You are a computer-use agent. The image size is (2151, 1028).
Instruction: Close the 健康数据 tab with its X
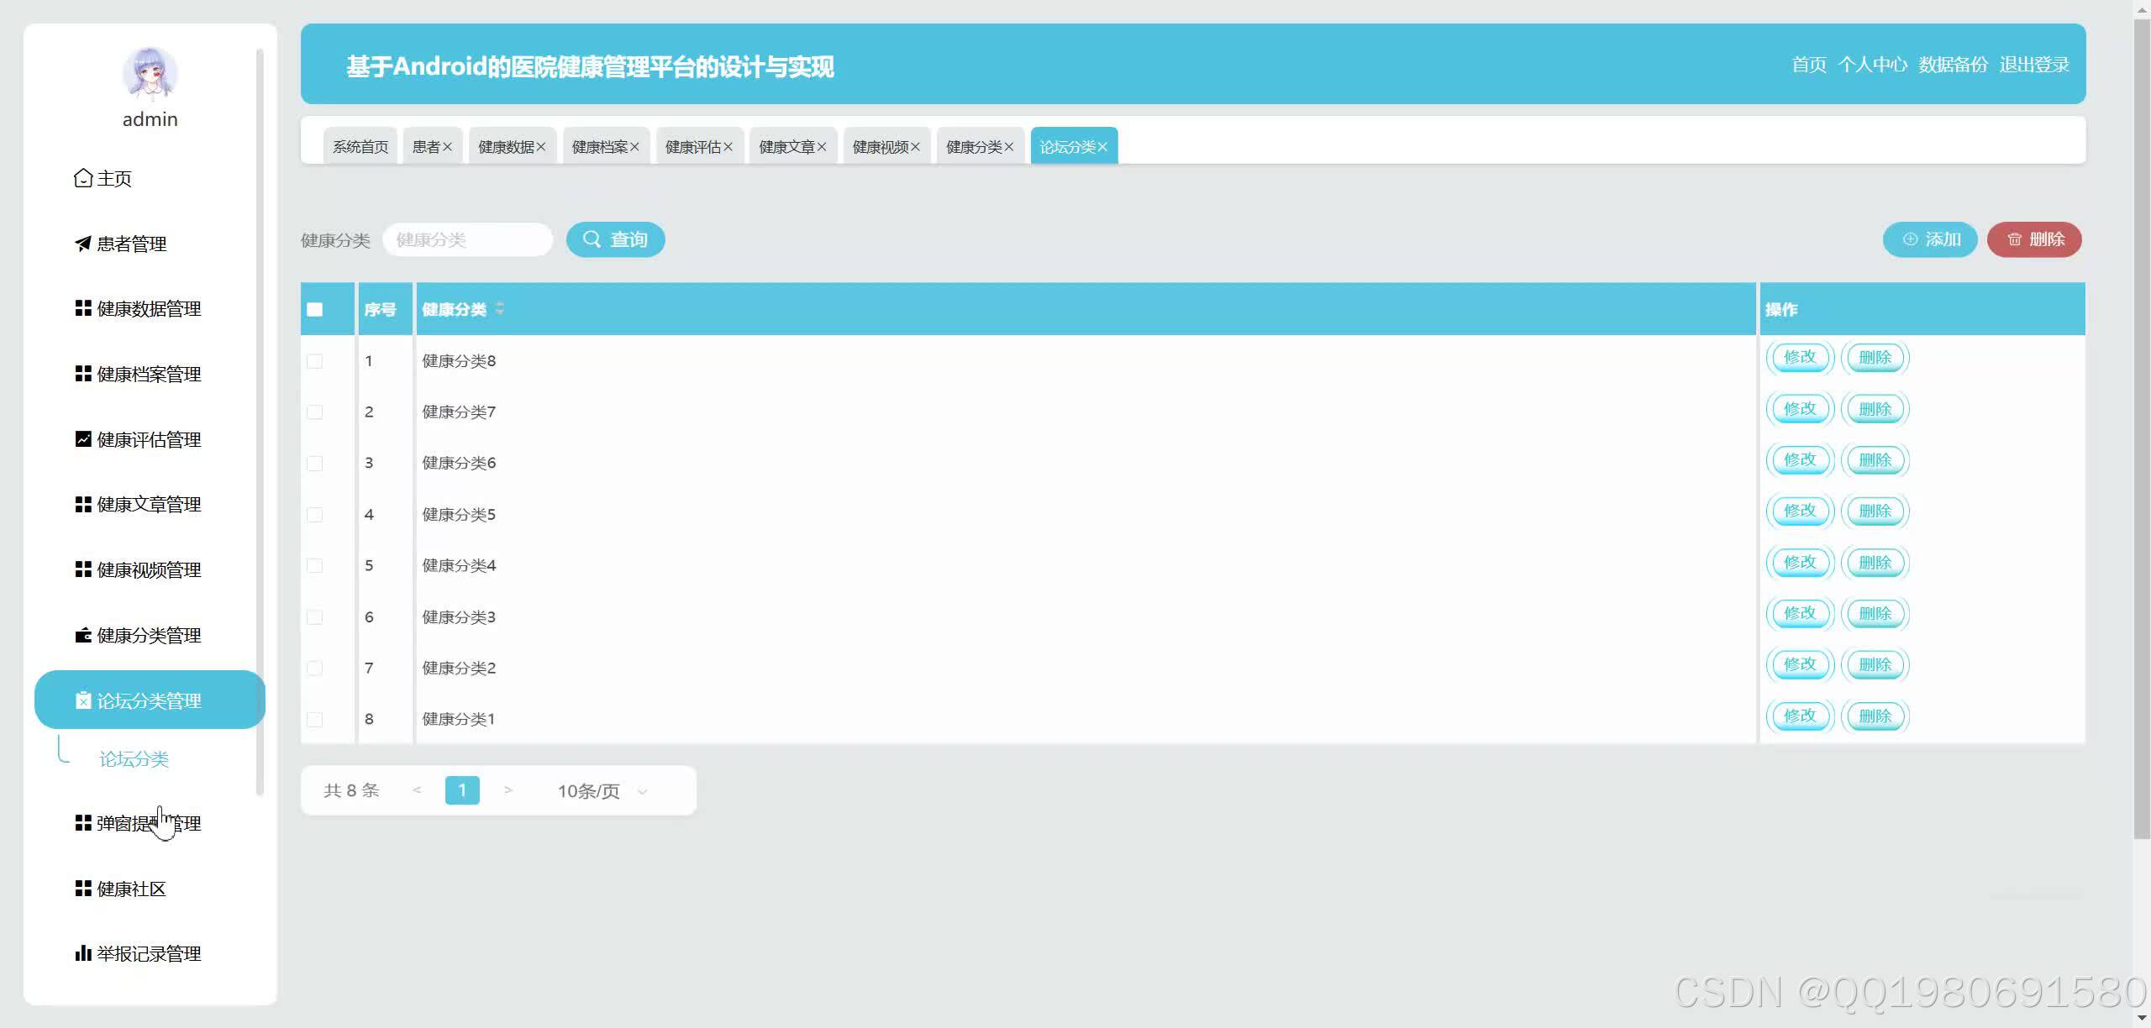541,147
